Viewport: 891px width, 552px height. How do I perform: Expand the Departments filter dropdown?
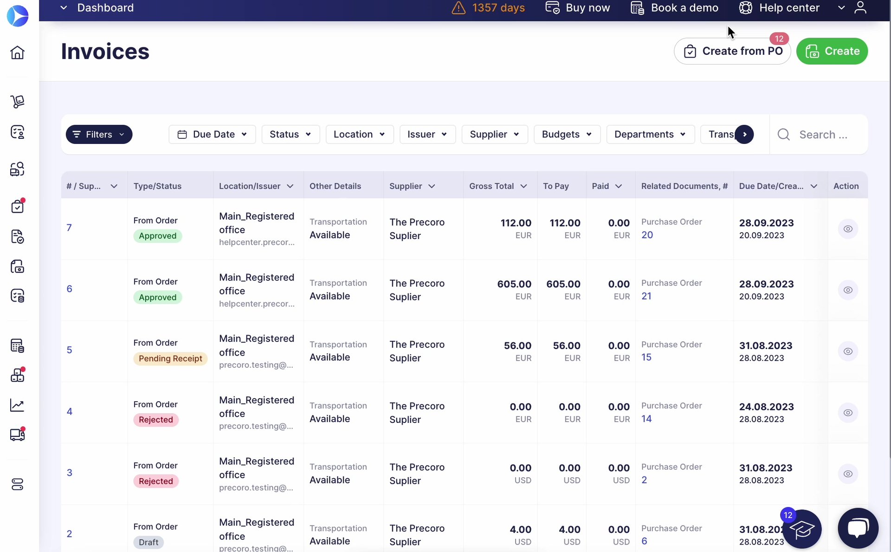[648, 134]
